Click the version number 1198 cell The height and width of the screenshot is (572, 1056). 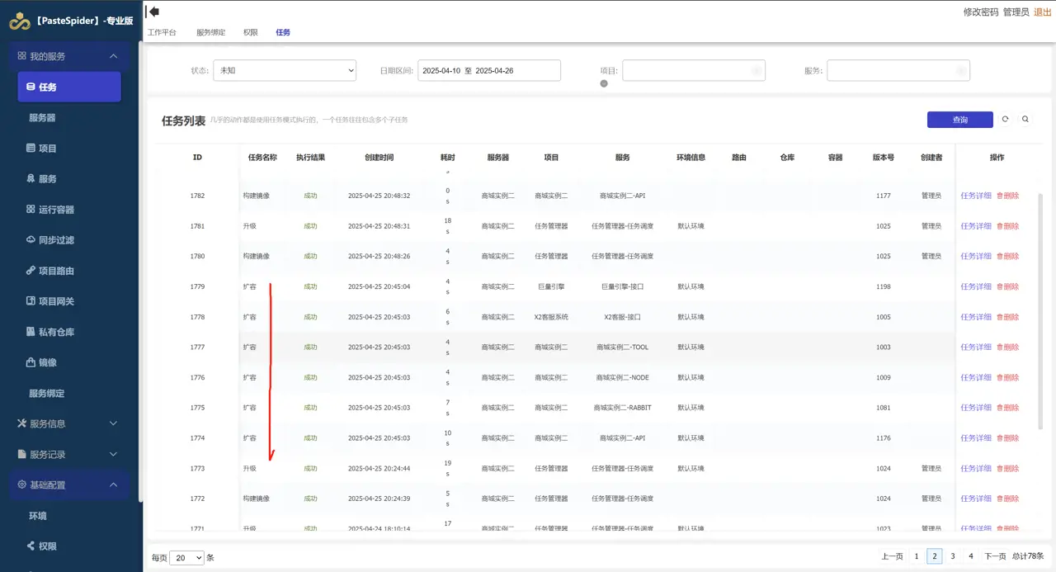coord(884,286)
